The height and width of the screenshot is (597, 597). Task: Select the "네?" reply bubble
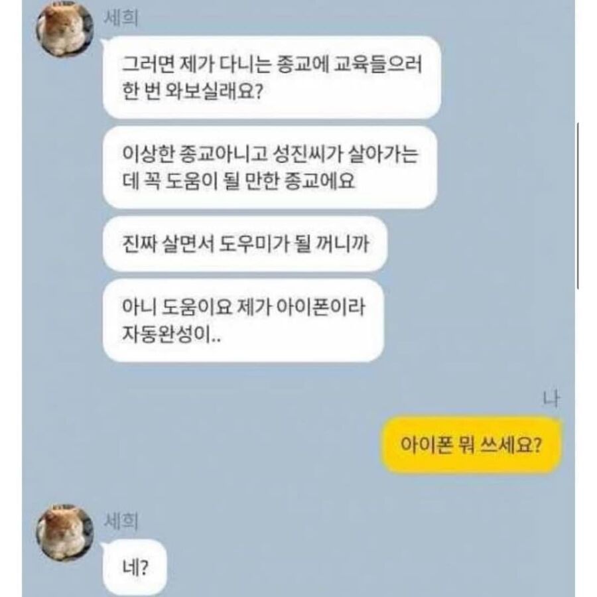pyautogui.click(x=135, y=567)
